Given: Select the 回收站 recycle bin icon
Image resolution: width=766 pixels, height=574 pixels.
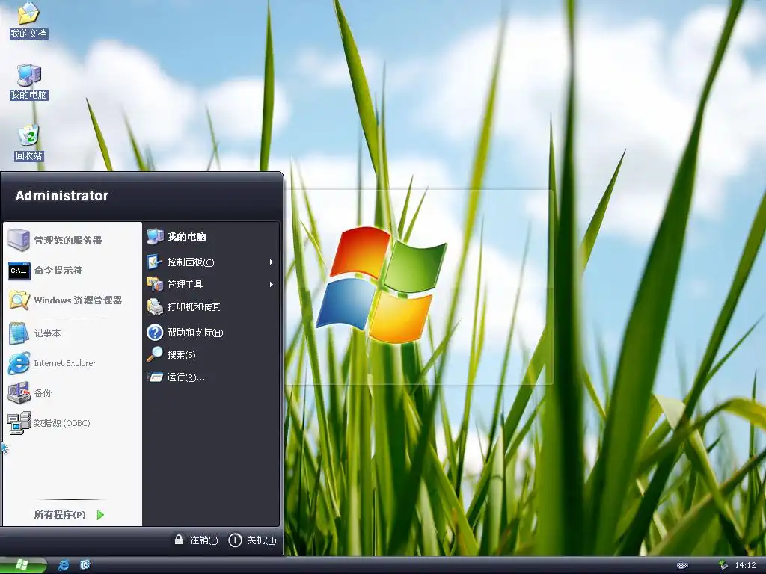Looking at the screenshot, I should 29,143.
